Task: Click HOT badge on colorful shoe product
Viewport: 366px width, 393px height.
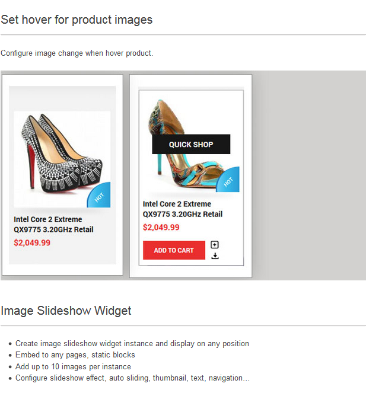Action: (229, 182)
